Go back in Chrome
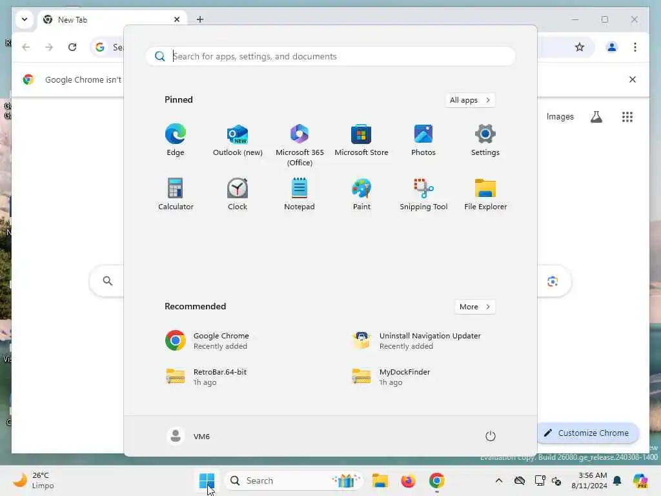 tap(26, 46)
